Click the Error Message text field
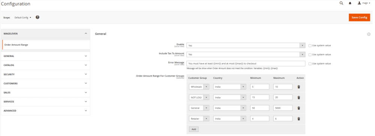 [246, 64]
